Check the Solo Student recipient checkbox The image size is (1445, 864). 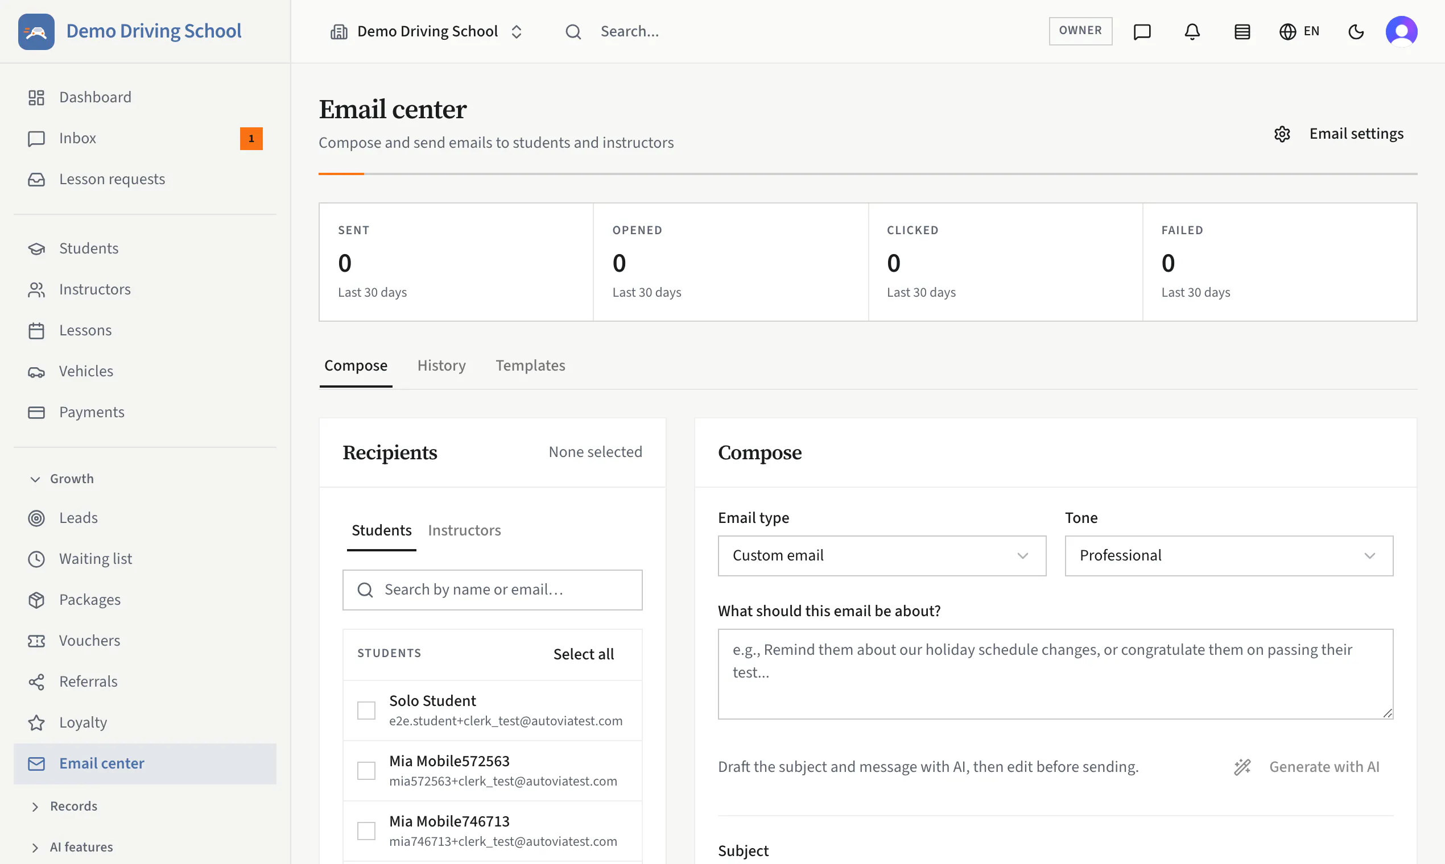point(366,711)
